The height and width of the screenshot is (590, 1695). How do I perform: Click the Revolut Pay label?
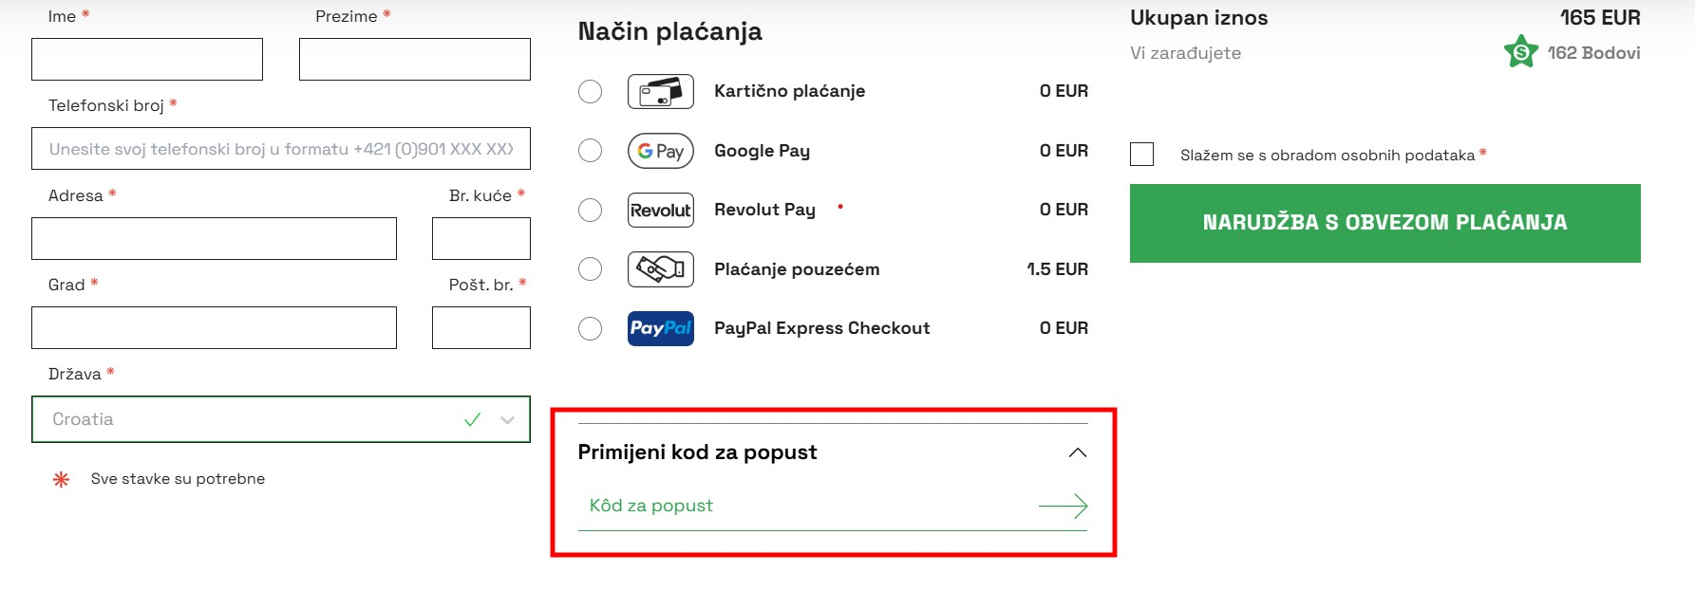click(x=764, y=210)
